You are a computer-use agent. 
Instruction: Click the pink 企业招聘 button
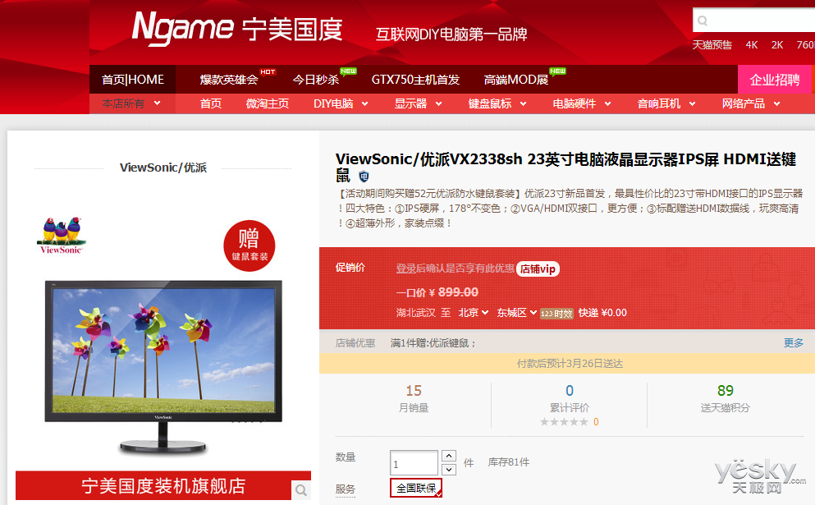[x=775, y=80]
